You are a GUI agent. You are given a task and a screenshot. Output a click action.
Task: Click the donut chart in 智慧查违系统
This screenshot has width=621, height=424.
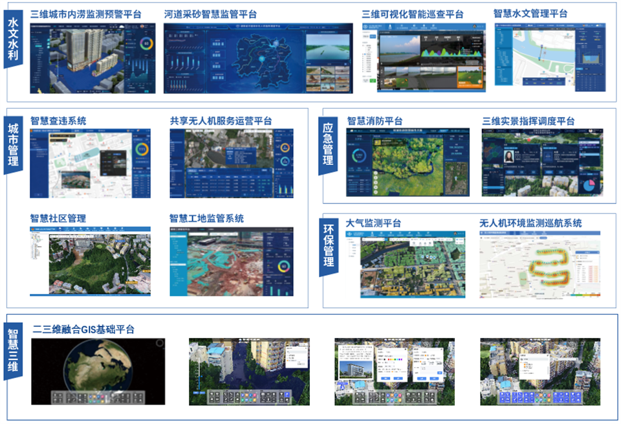pos(142,150)
